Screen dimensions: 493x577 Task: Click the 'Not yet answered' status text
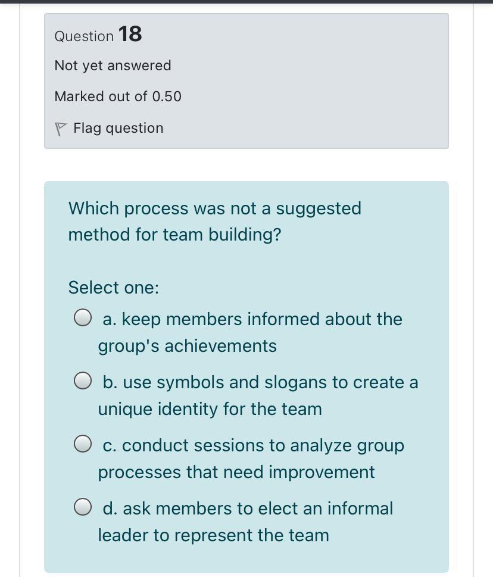(113, 66)
